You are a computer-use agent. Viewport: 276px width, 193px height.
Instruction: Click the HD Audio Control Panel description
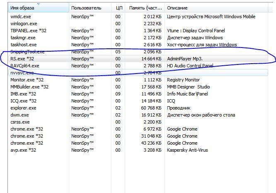pyautogui.click(x=190, y=66)
